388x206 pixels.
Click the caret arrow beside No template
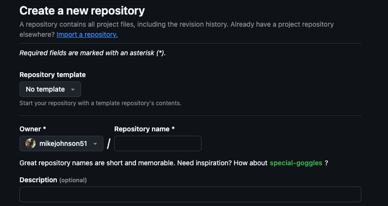[73, 89]
